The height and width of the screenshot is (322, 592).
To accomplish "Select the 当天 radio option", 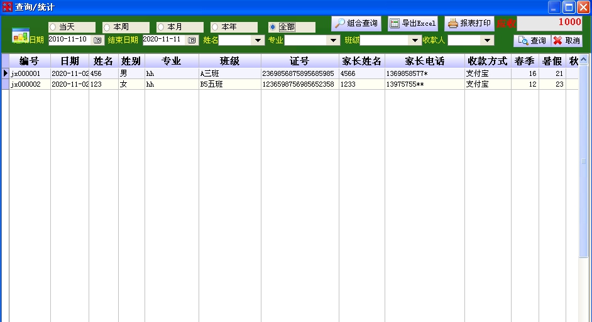I will 53,28.
